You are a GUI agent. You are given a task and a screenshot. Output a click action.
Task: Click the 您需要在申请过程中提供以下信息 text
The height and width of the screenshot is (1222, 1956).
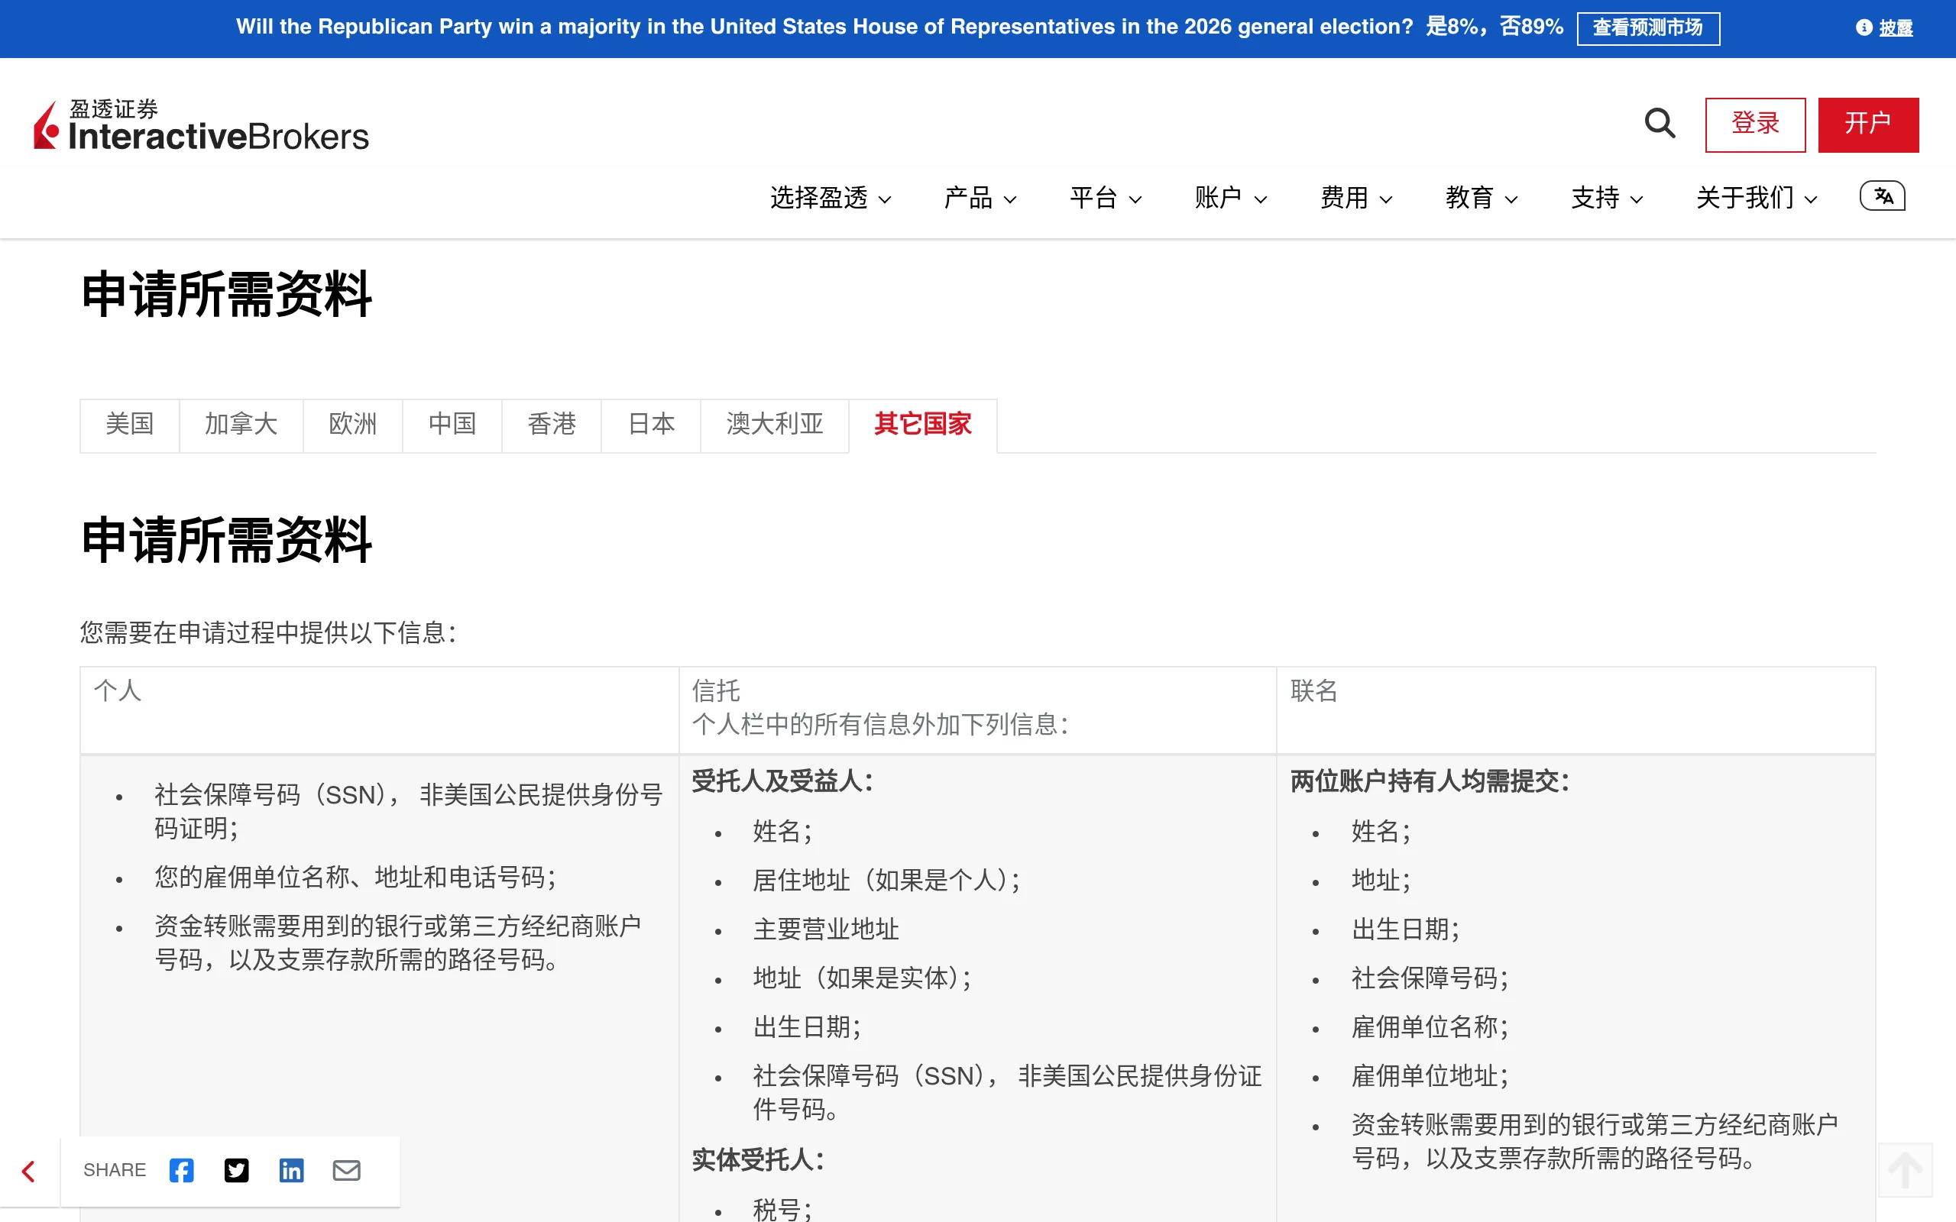click(268, 633)
